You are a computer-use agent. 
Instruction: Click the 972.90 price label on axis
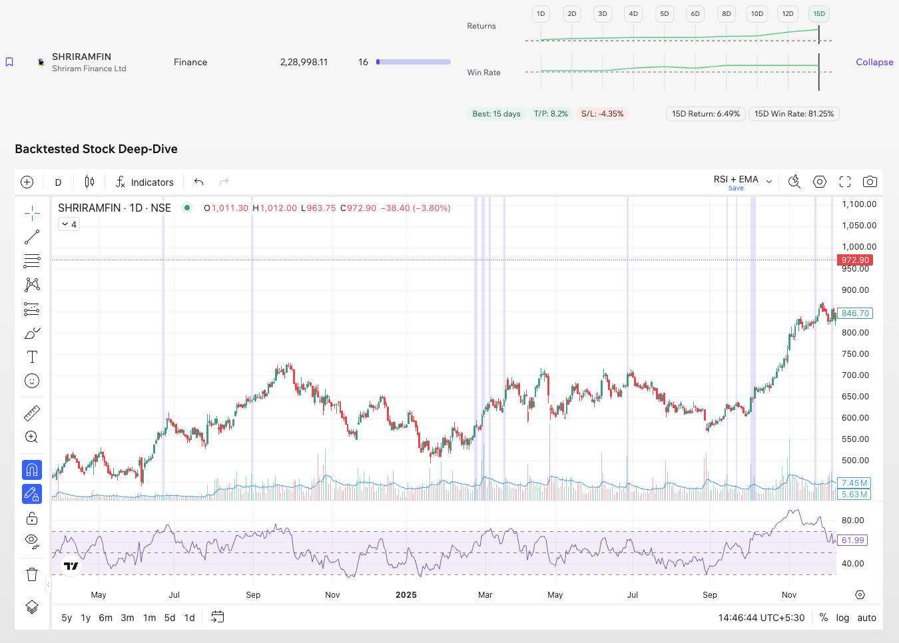[x=855, y=260]
